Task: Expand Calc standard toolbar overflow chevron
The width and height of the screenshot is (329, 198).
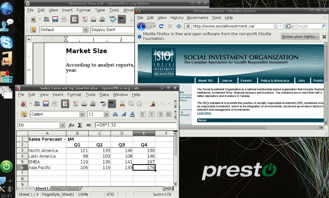Action: point(175,101)
